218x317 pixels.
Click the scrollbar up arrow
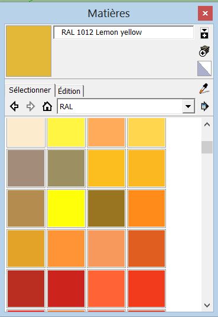click(x=207, y=125)
